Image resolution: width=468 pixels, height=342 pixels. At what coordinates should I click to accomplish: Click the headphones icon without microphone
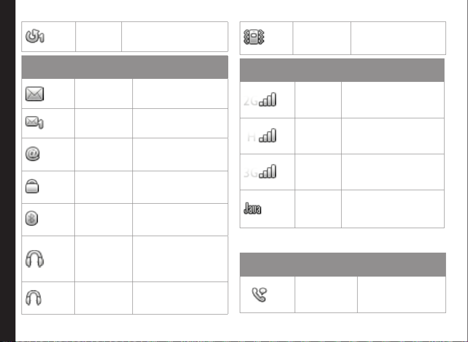pyautogui.click(x=33, y=298)
